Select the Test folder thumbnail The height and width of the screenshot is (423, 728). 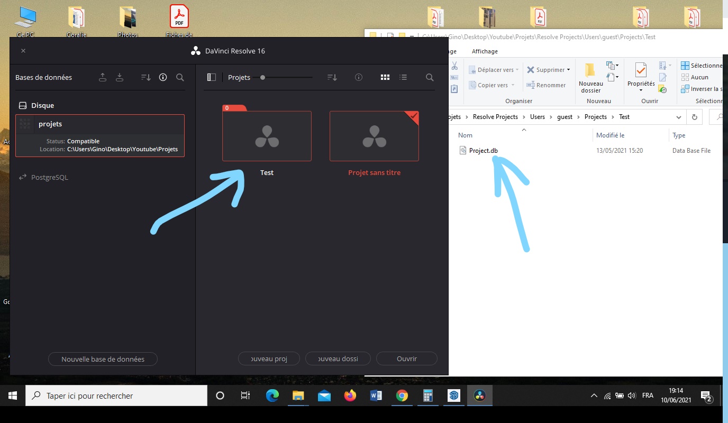[267, 135]
